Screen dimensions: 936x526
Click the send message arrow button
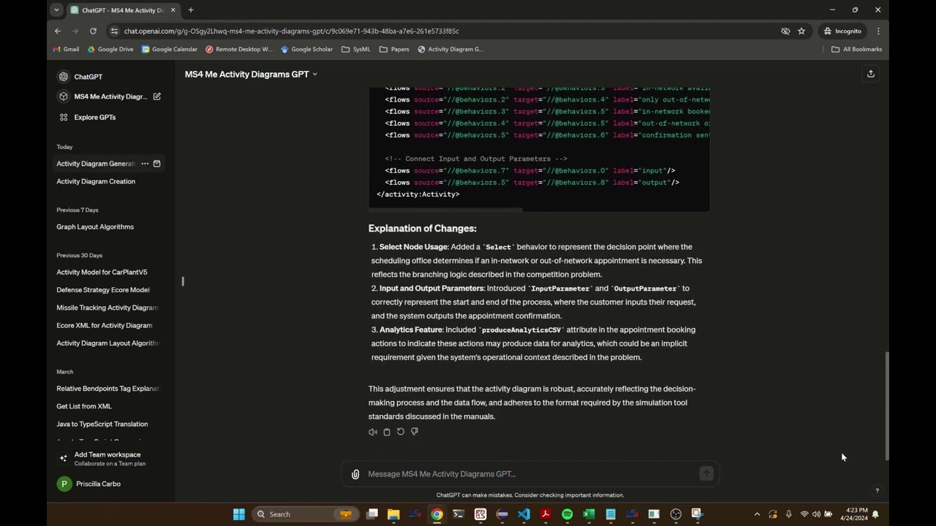pyautogui.click(x=706, y=473)
